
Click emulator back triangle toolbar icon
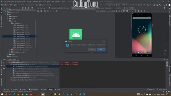[130, 11]
